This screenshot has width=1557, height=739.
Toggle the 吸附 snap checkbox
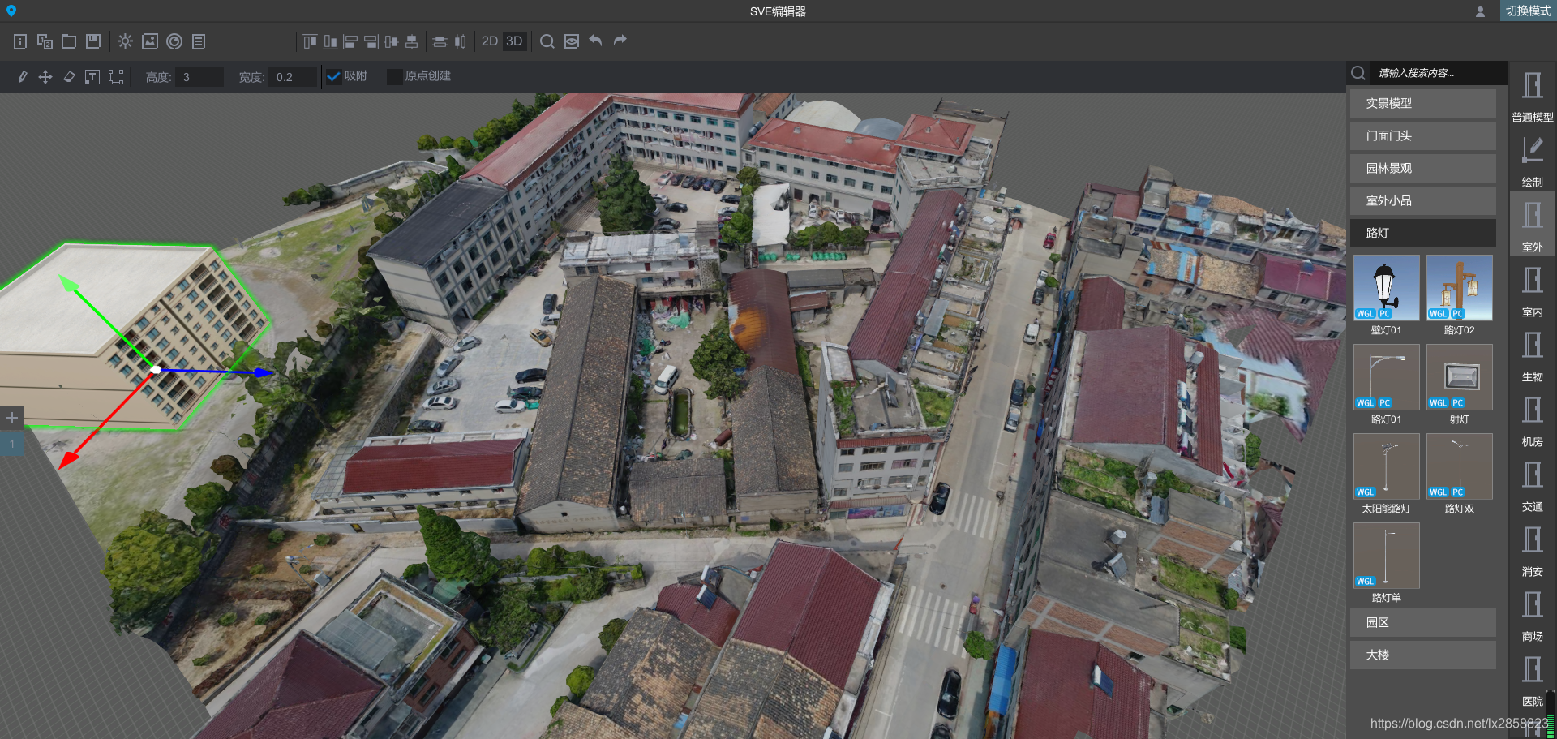333,76
